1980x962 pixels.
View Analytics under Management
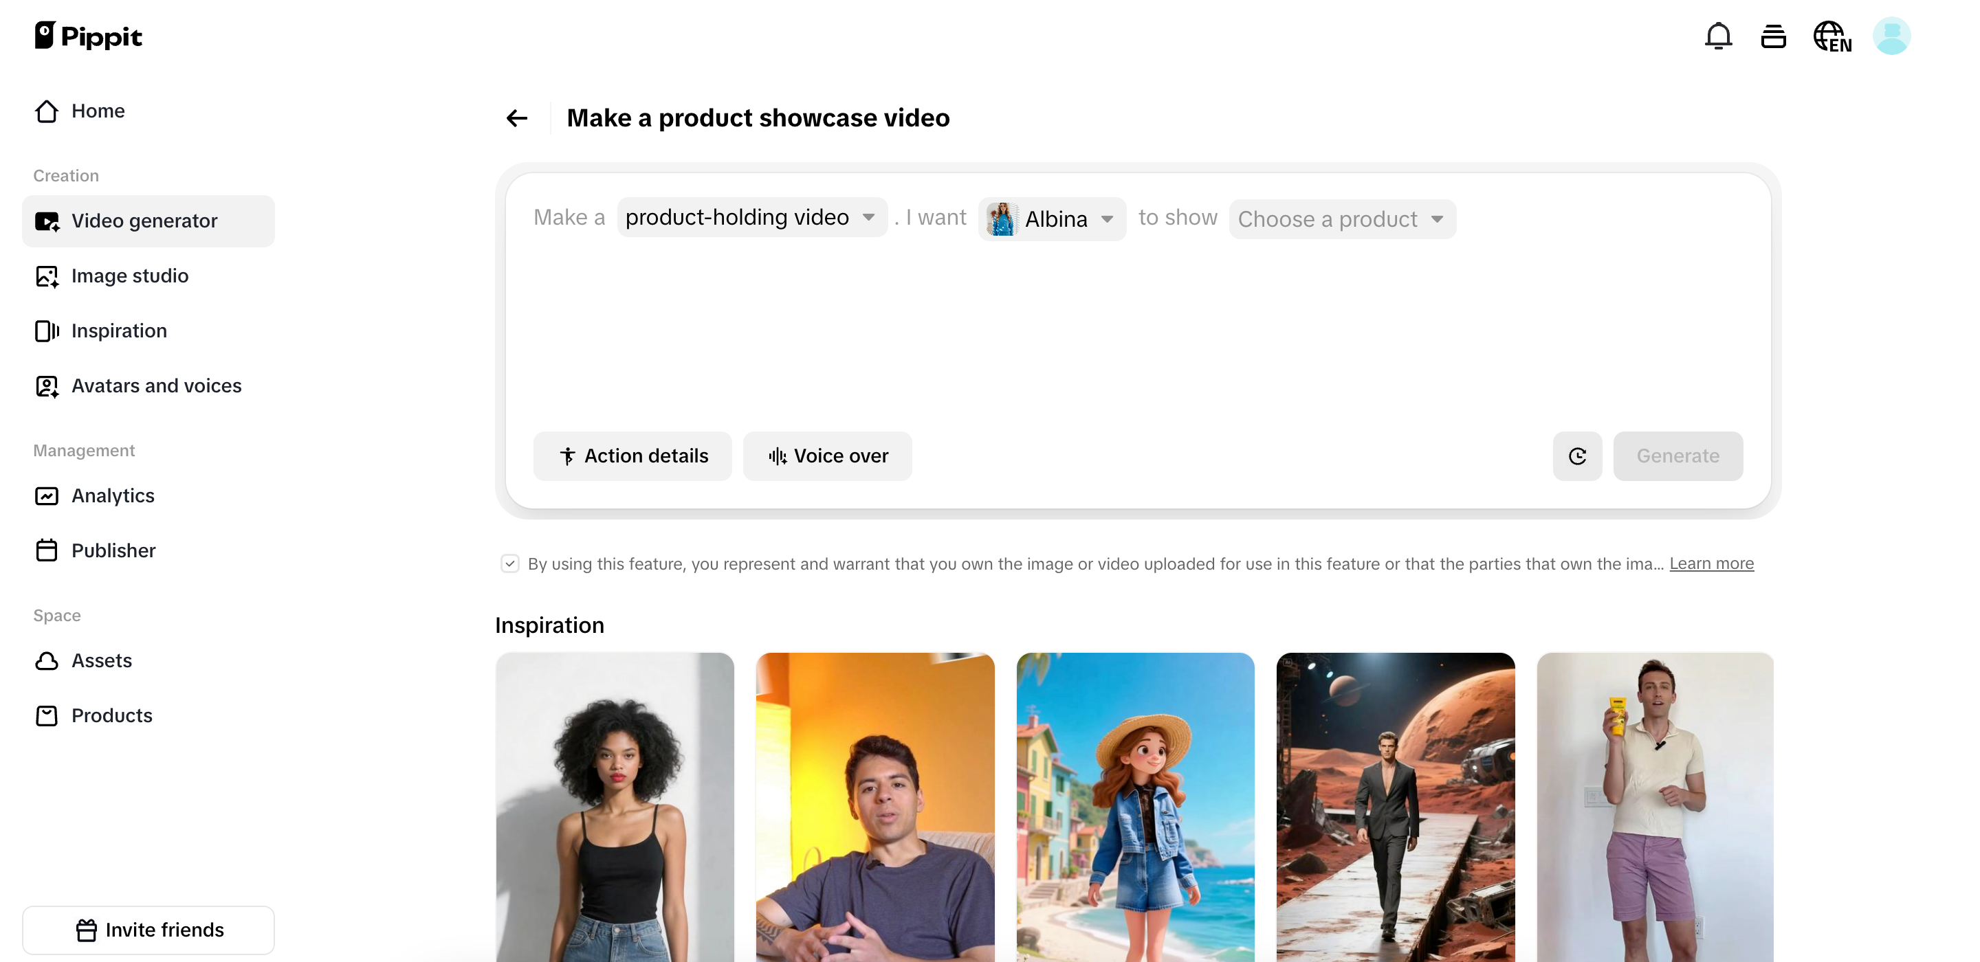[113, 495]
